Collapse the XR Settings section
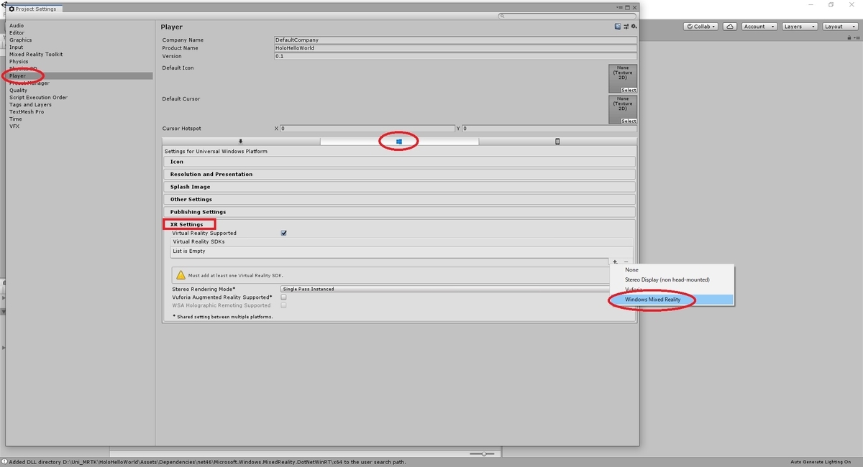This screenshot has width=863, height=467. (x=399, y=224)
